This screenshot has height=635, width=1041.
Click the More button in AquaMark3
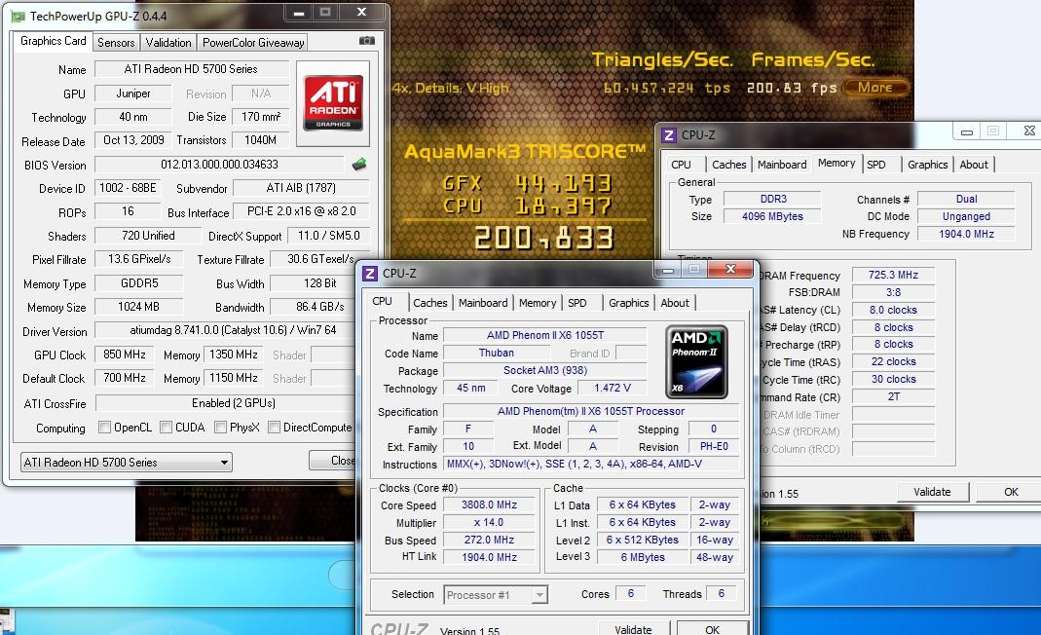coord(875,87)
